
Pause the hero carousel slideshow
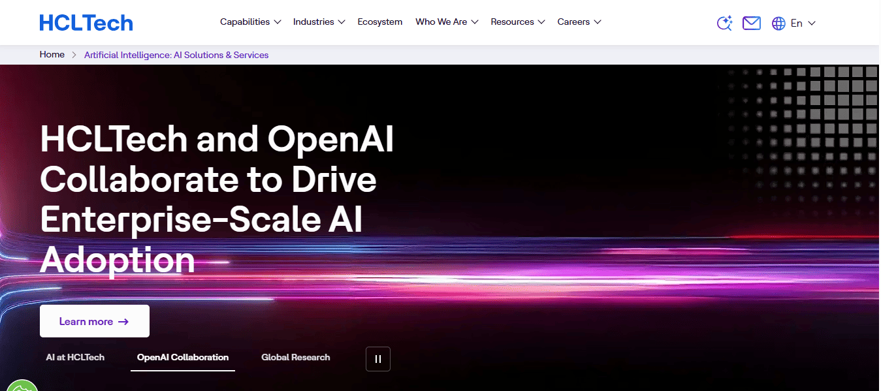(378, 359)
